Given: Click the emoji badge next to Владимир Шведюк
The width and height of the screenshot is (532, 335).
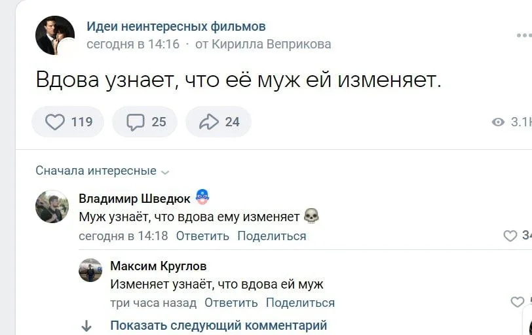Looking at the screenshot, I should [x=202, y=198].
